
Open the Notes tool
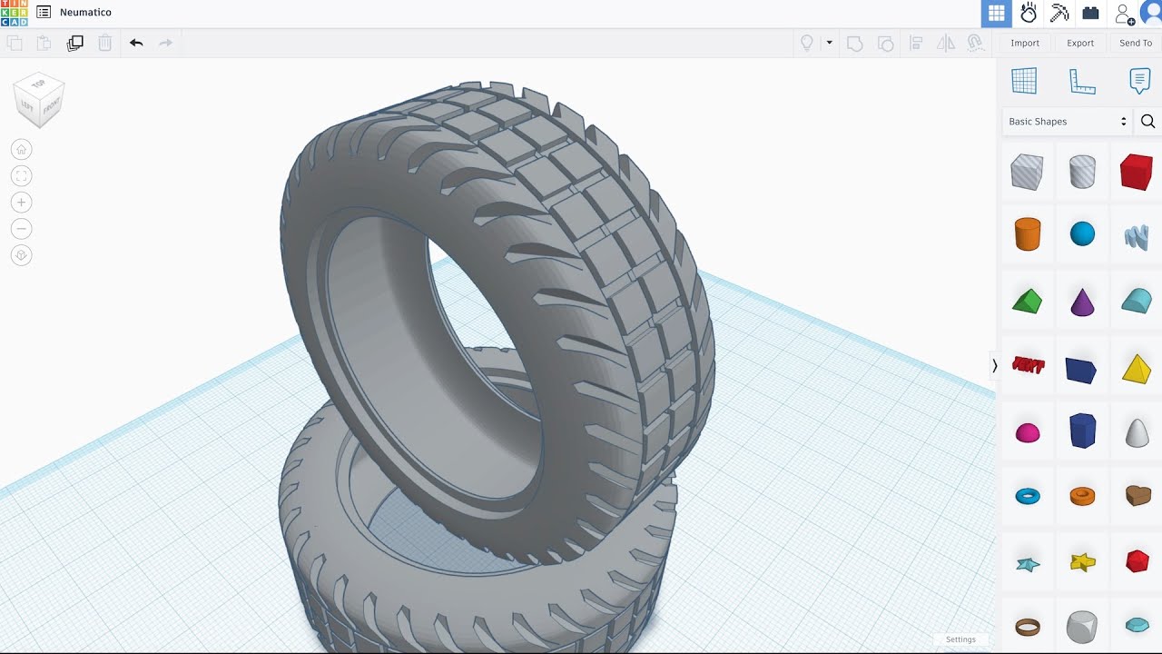(1139, 81)
